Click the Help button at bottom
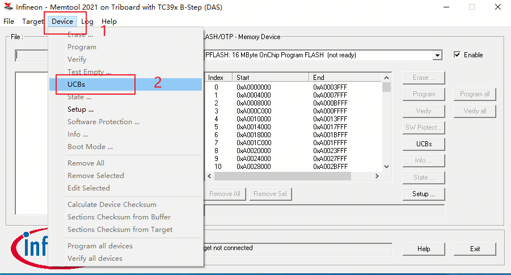The image size is (511, 275). tap(424, 249)
